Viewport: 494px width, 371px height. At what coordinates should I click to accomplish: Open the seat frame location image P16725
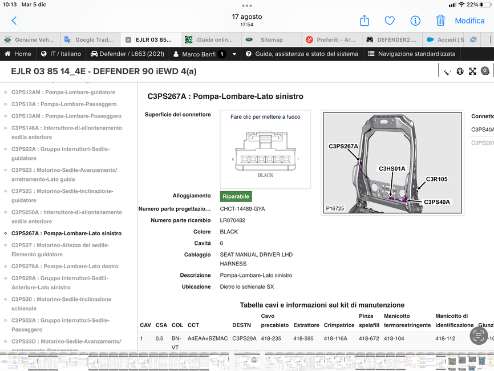(x=392, y=163)
